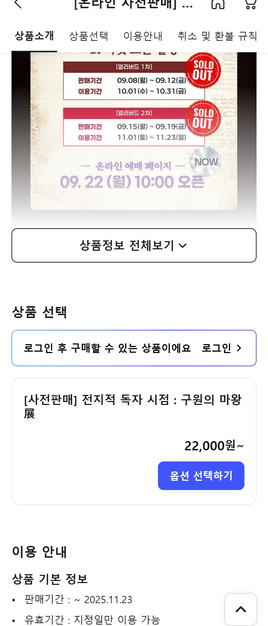
Task: Click the SOLD OUT stamp on 얼리버드 2차
Action: coord(203,118)
